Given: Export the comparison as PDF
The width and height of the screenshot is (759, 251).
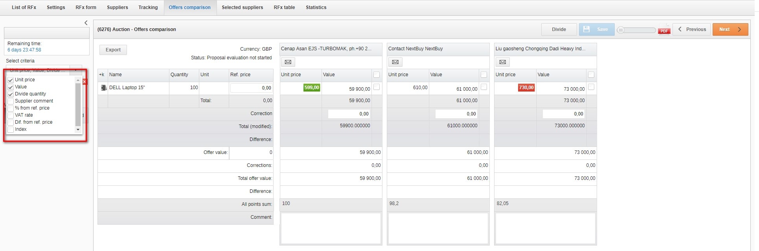Looking at the screenshot, I should [x=664, y=30].
